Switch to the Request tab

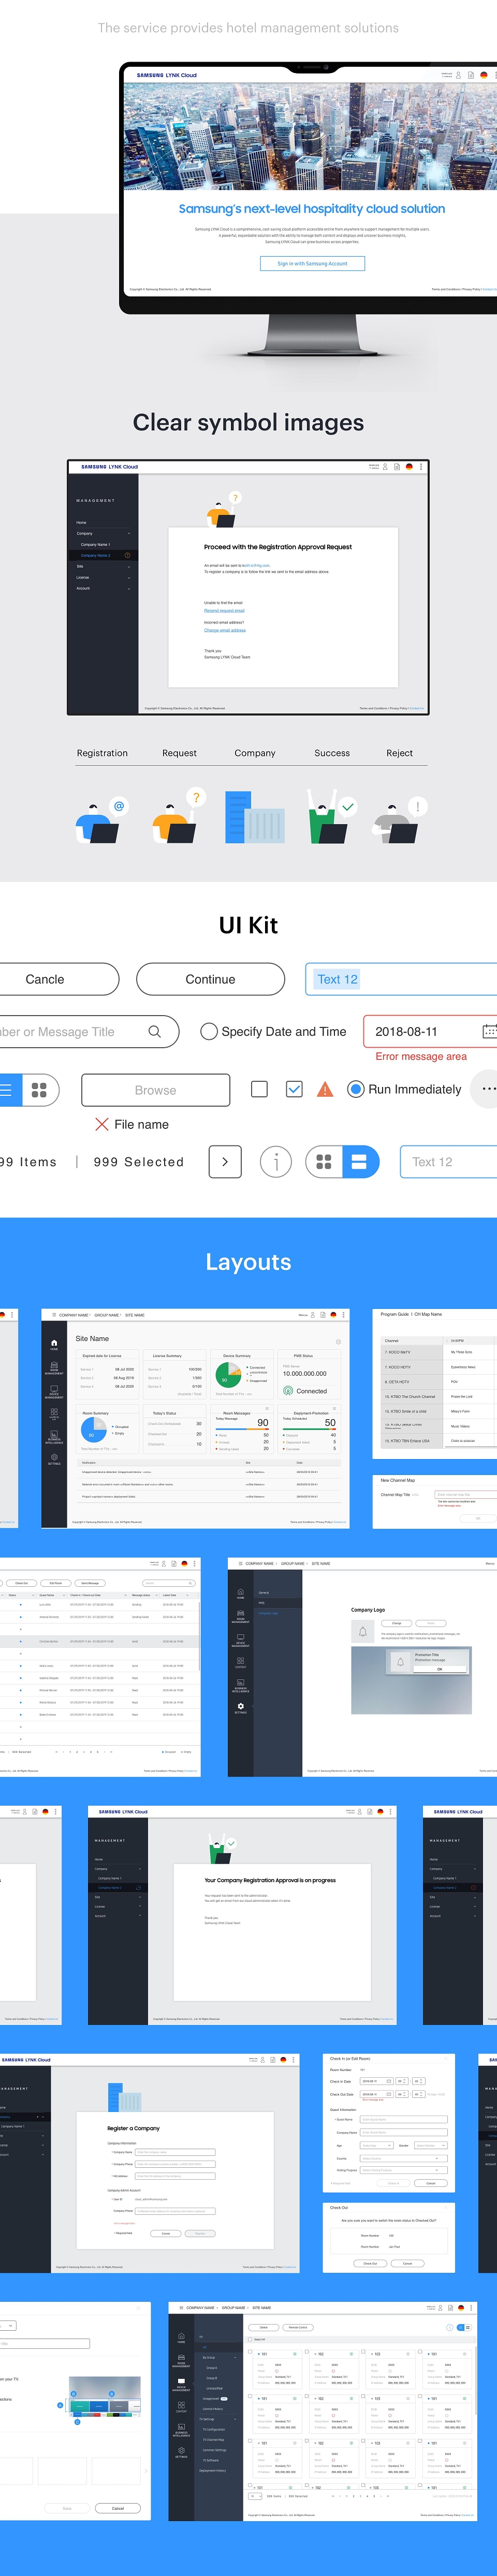click(x=179, y=753)
